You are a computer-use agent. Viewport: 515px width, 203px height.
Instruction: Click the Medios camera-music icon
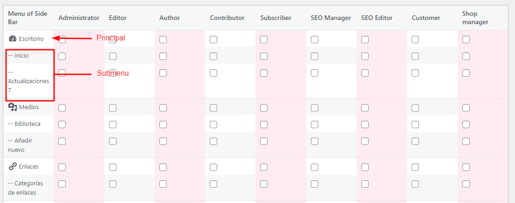pyautogui.click(x=13, y=107)
